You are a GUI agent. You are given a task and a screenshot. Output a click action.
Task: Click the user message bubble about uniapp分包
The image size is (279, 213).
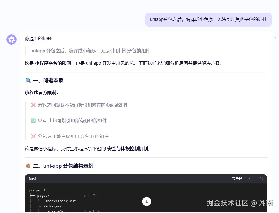pyautogui.click(x=208, y=20)
